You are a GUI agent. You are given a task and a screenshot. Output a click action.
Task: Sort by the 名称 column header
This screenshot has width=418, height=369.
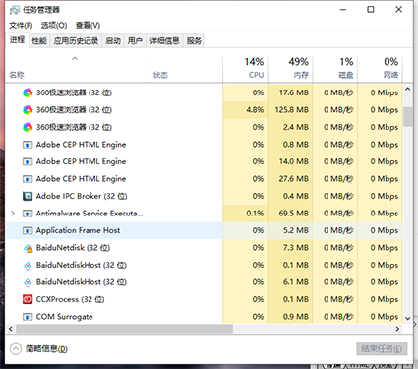click(x=78, y=69)
